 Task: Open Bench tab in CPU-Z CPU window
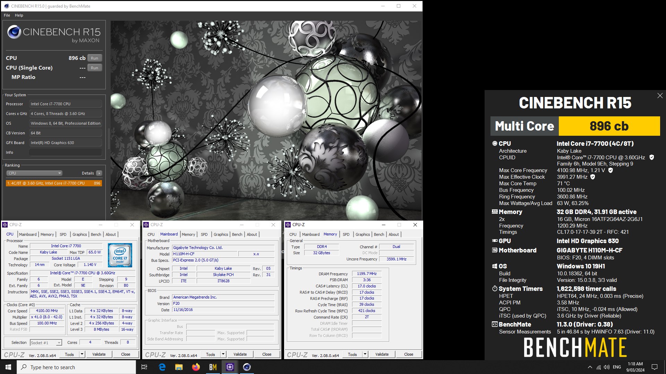coord(96,234)
